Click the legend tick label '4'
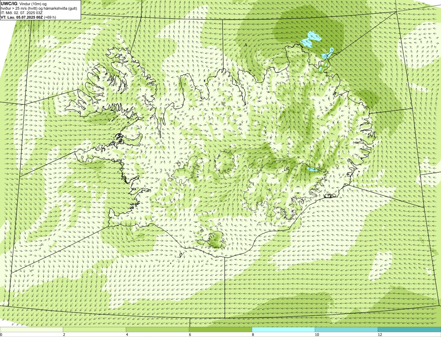The image size is (441, 337). pyautogui.click(x=127, y=335)
